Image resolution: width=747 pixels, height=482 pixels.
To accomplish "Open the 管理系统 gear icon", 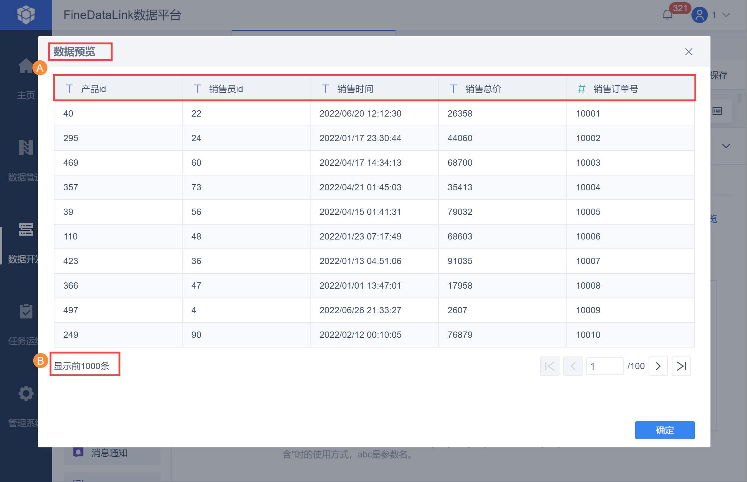I will 26,393.
